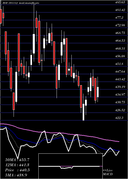Click the 5MA : 438.9 reading
This screenshot has width=128, height=179.
tap(16, 175)
